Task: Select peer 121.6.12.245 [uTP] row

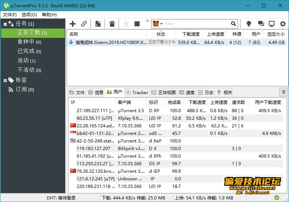Action: tap(176, 179)
